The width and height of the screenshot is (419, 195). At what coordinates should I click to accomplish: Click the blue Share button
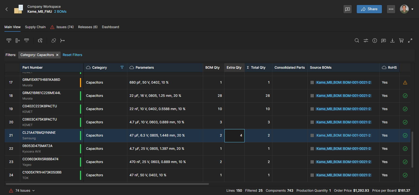(x=369, y=9)
